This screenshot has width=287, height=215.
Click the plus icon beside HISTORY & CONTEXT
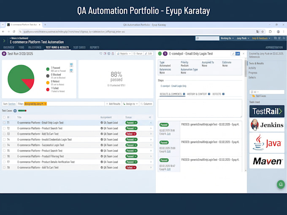pos(209,94)
